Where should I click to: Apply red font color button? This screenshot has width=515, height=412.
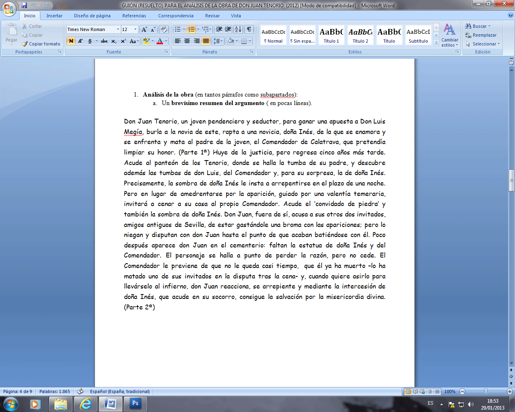(160, 41)
